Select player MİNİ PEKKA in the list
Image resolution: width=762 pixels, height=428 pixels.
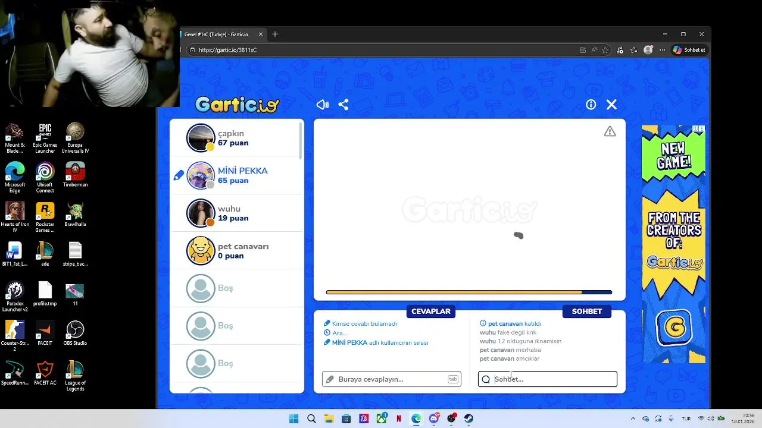[237, 175]
